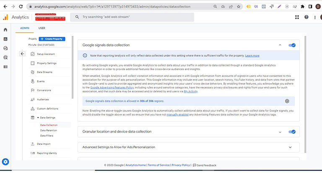This screenshot has width=322, height=173.
Task: Expand Granular location and device data section
Action: 280,132
